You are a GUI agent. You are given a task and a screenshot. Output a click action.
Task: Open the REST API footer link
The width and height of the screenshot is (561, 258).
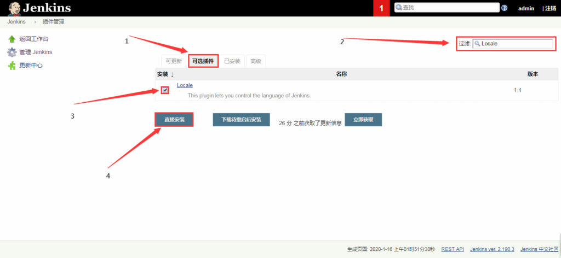[453, 249]
